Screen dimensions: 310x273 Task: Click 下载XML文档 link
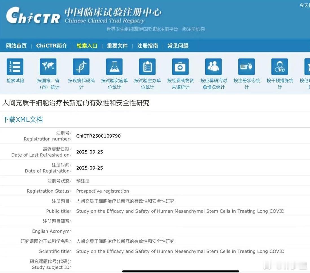[x=23, y=120]
